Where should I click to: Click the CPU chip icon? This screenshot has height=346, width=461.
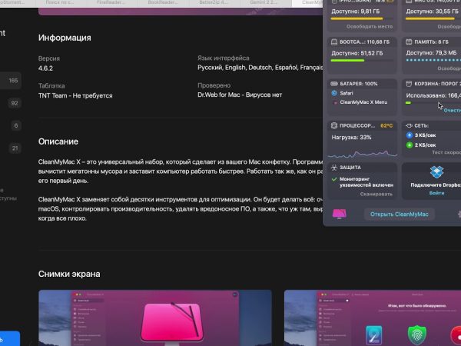tap(333, 125)
